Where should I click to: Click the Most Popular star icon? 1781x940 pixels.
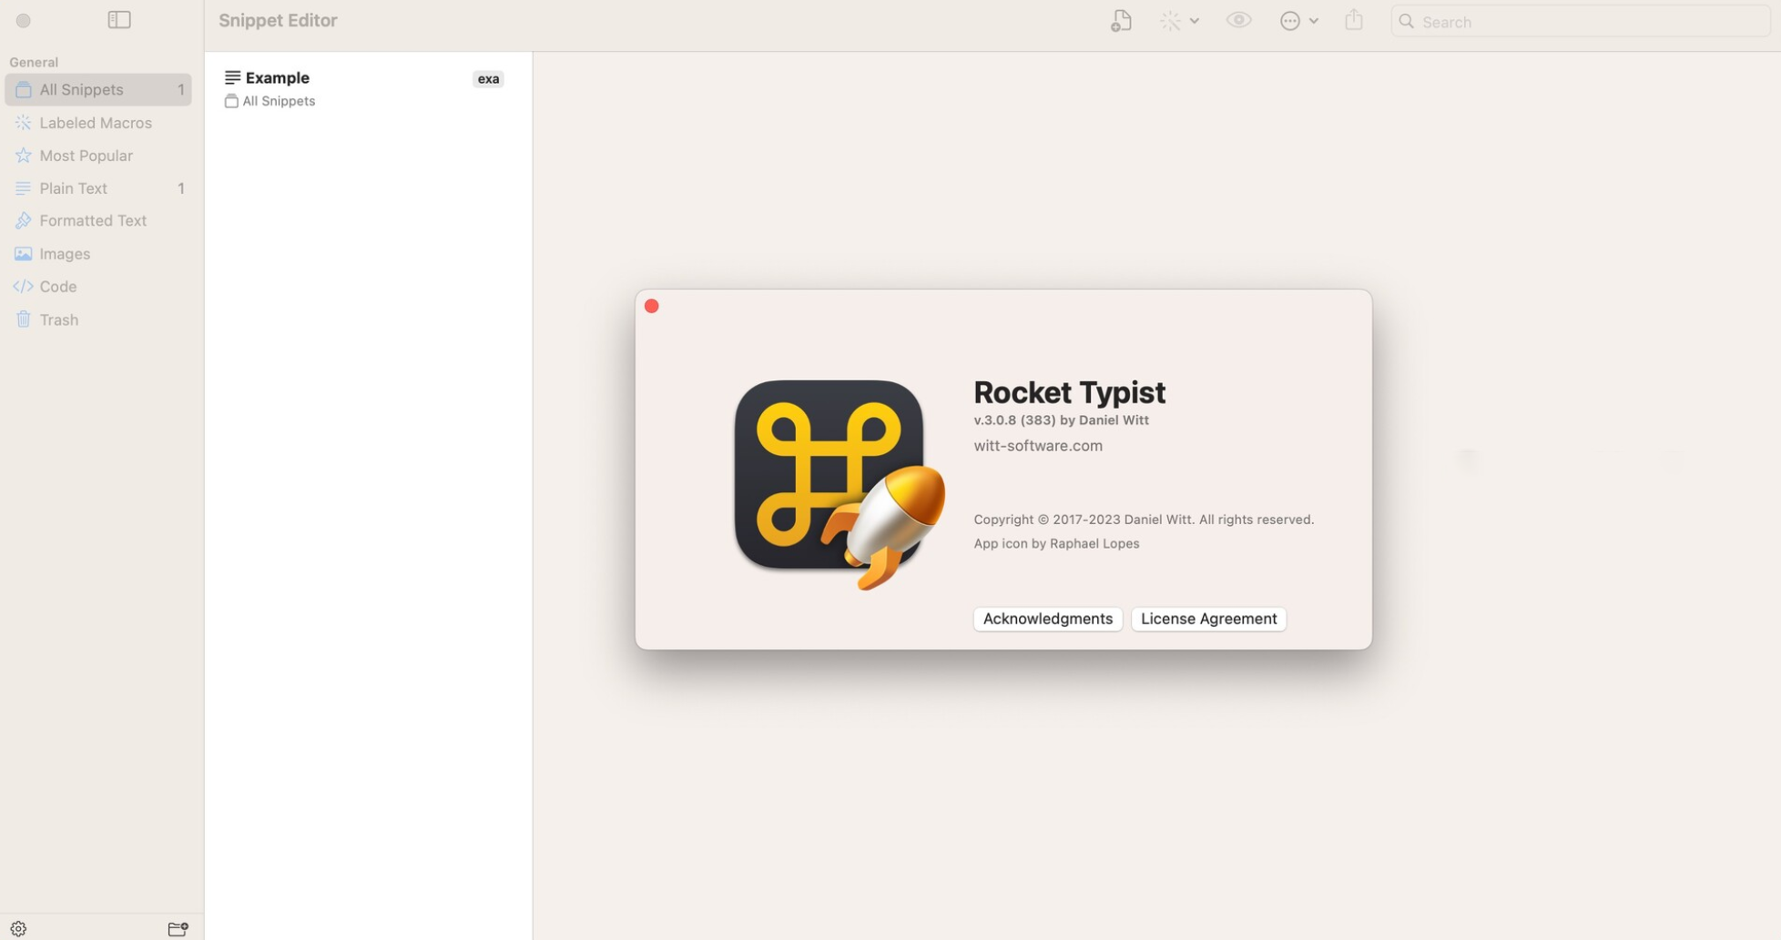24,156
